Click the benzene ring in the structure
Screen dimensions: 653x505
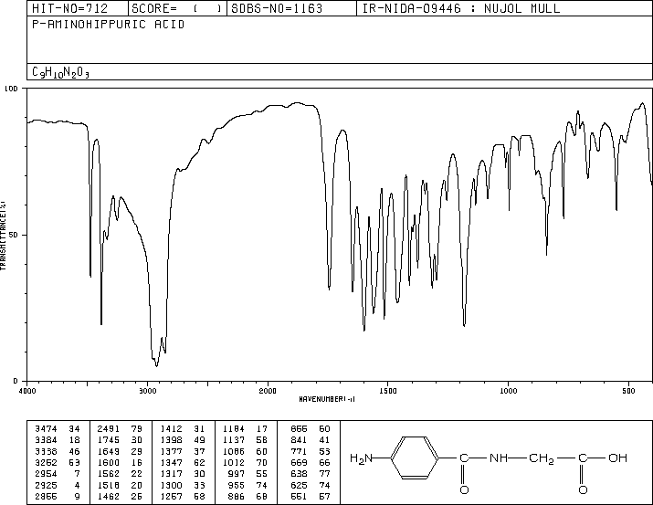pos(415,458)
